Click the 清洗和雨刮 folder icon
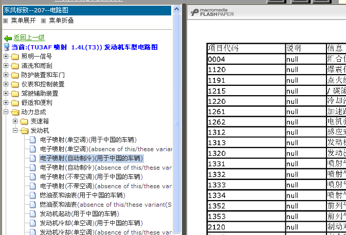Image resolution: width=346 pixels, height=235 pixels. pyautogui.click(x=15, y=66)
